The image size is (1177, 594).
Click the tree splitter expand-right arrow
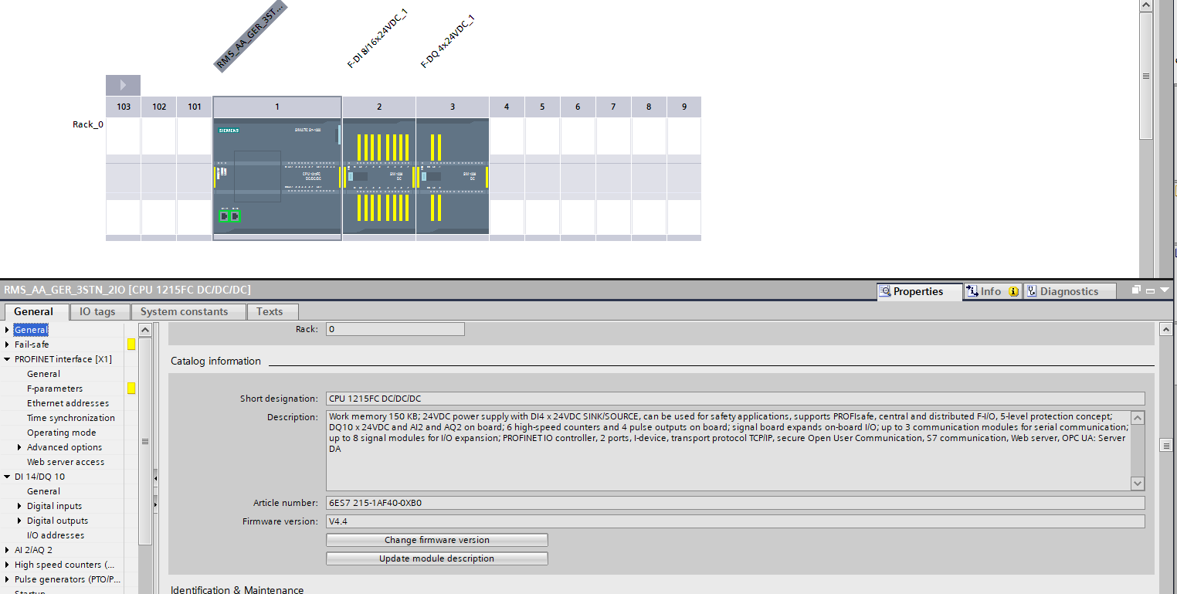[155, 505]
